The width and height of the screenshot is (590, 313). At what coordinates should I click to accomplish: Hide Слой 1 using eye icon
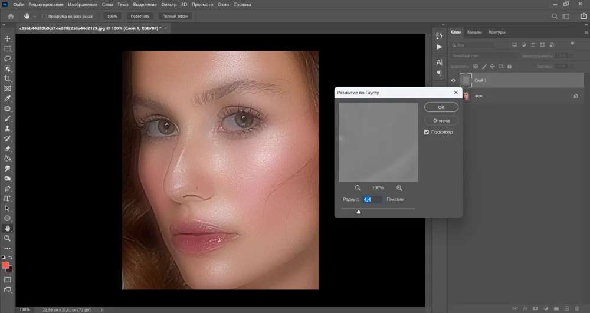[454, 80]
